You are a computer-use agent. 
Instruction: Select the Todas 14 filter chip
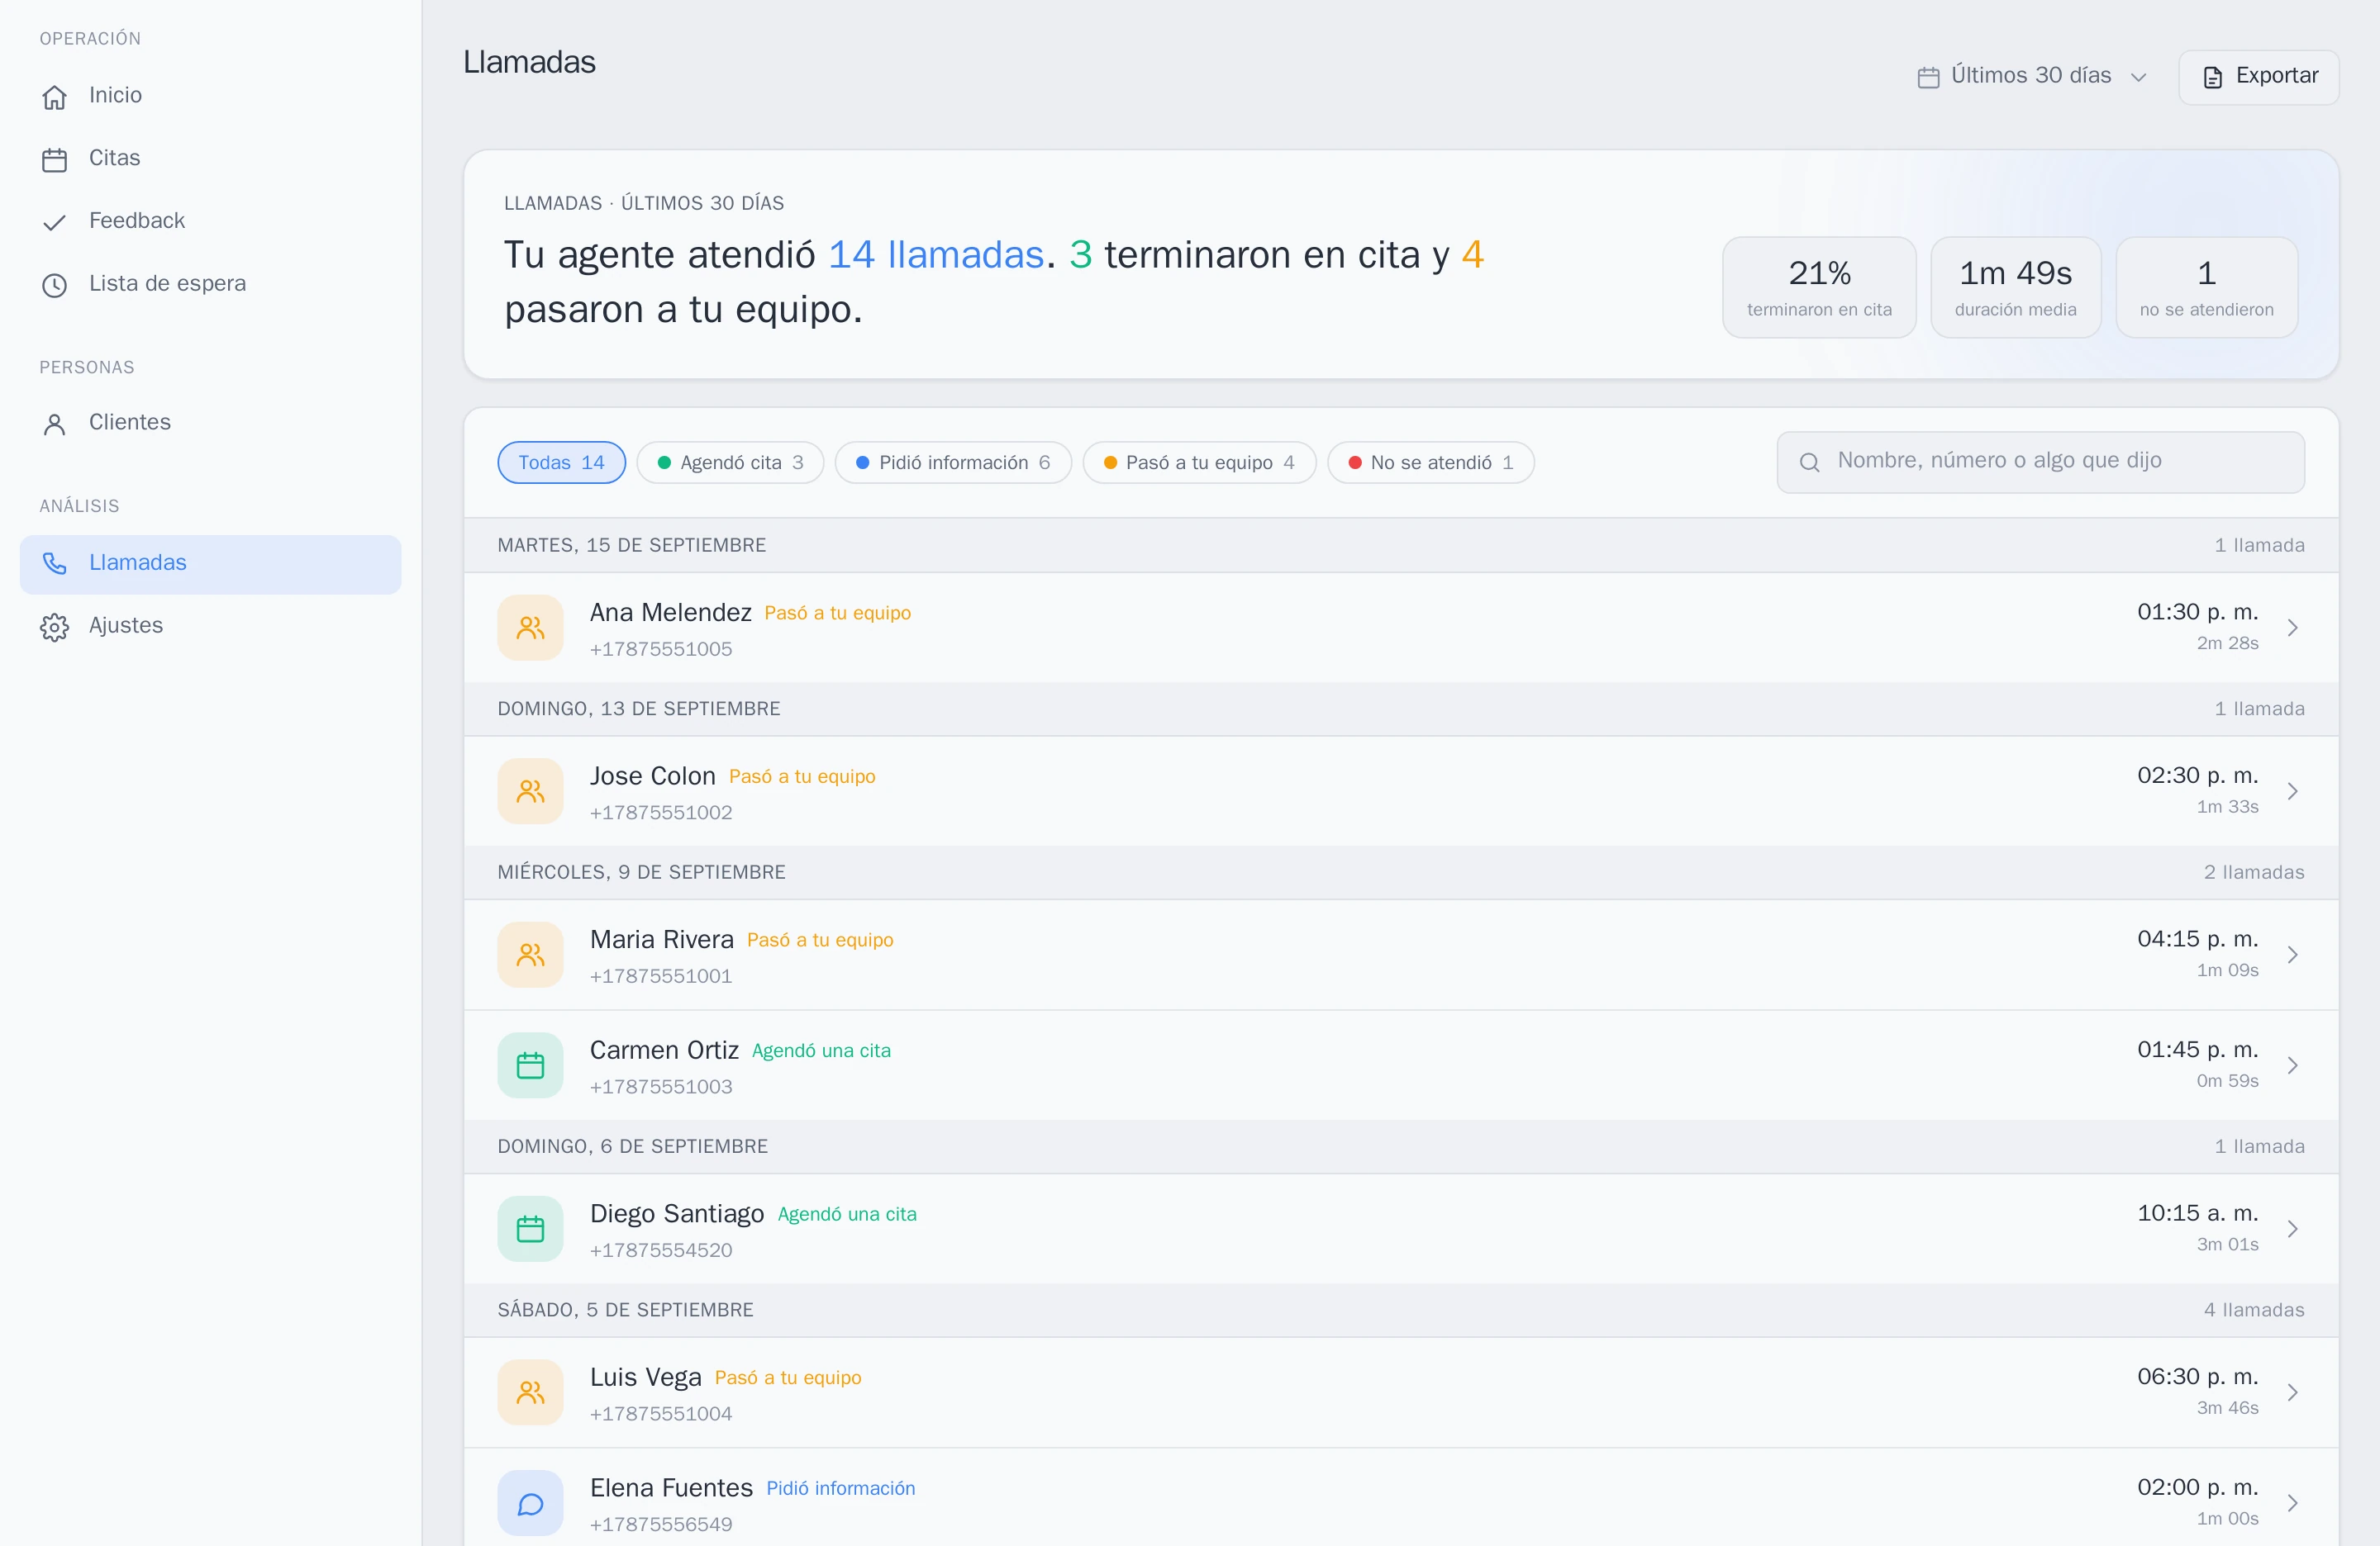[561, 462]
